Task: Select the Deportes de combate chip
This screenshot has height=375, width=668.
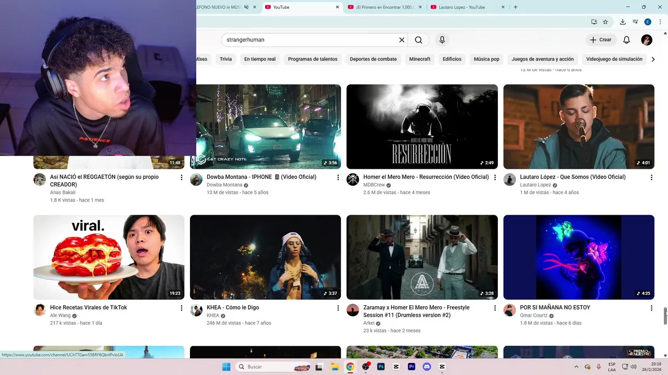Action: click(373, 59)
